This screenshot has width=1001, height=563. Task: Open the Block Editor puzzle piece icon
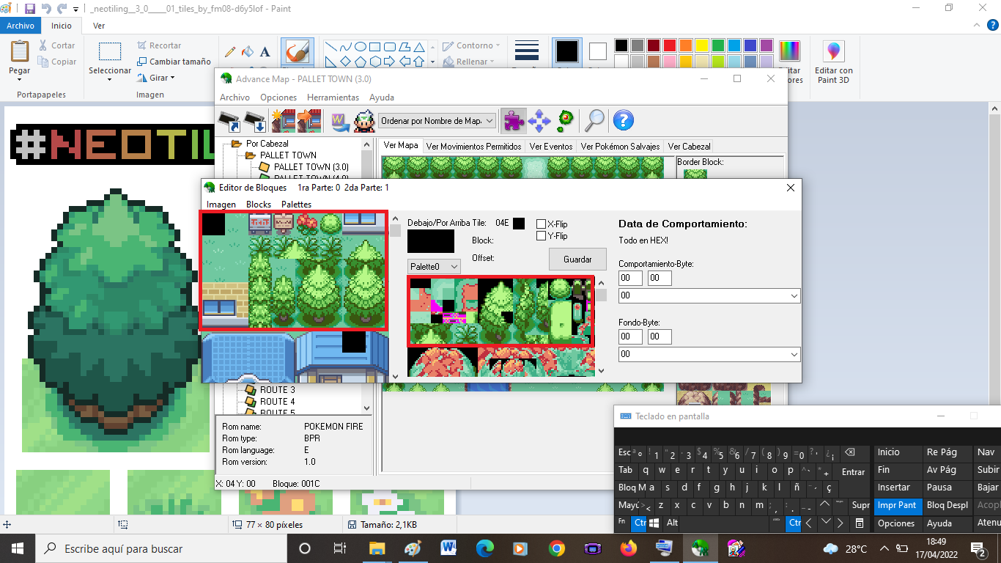(514, 120)
